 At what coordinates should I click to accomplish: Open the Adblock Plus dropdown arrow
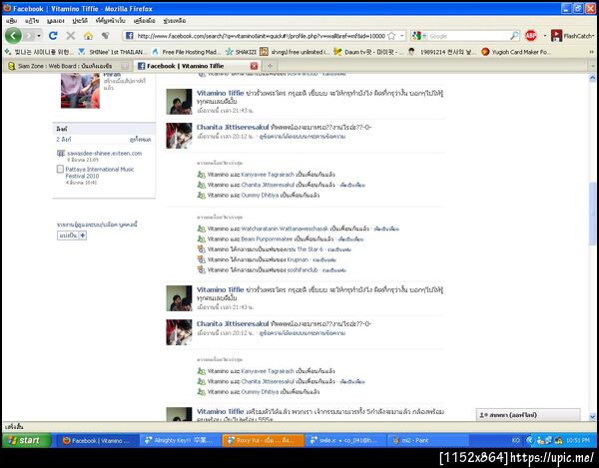tap(545, 36)
